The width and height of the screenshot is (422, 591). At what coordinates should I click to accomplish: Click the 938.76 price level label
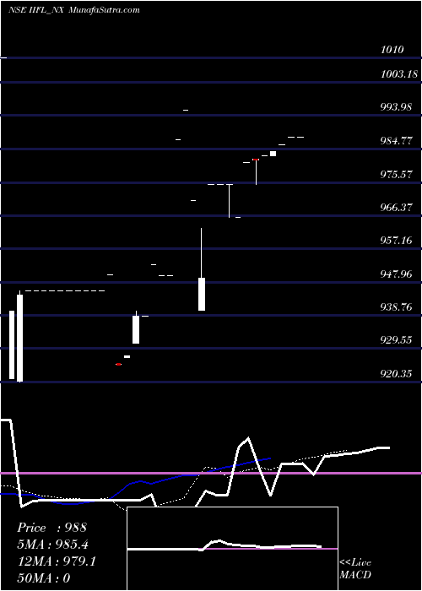(396, 306)
